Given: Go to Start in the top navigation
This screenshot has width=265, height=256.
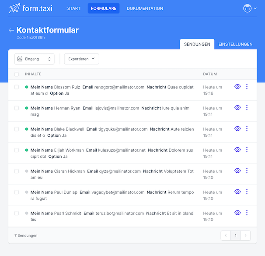Looking at the screenshot, I should (73, 8).
